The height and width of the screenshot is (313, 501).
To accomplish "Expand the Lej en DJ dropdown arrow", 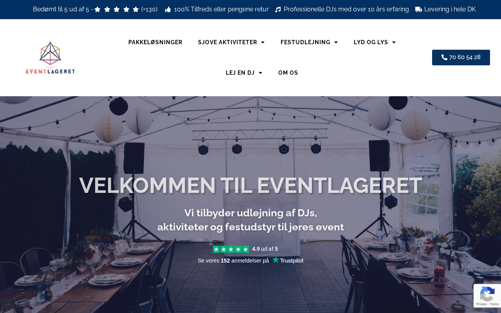I will pyautogui.click(x=260, y=73).
